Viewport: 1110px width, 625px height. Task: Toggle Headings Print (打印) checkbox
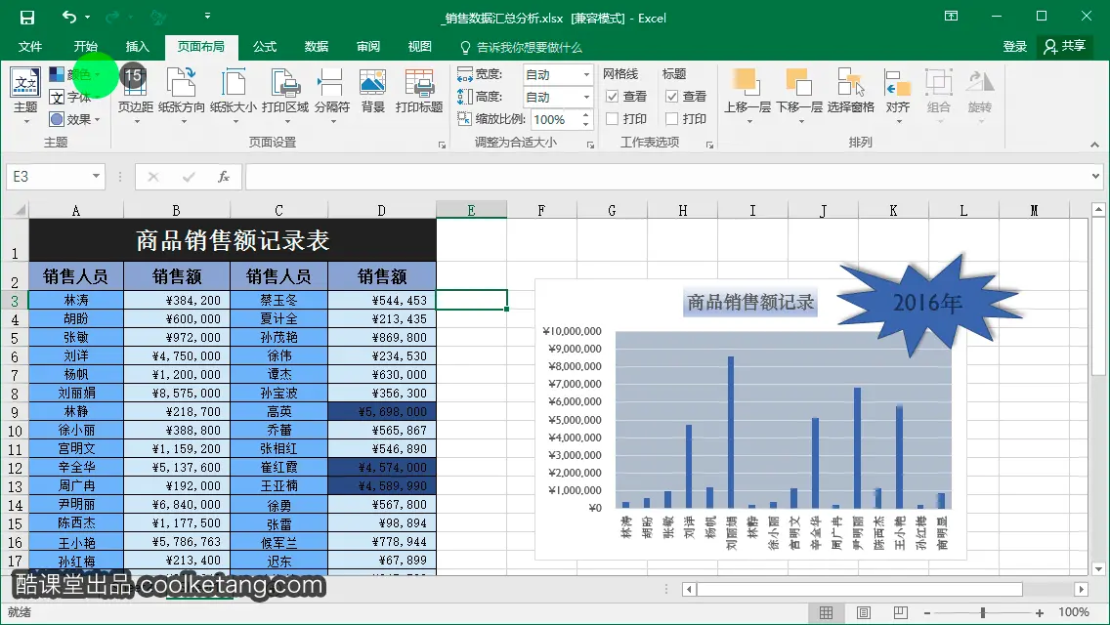(x=672, y=119)
